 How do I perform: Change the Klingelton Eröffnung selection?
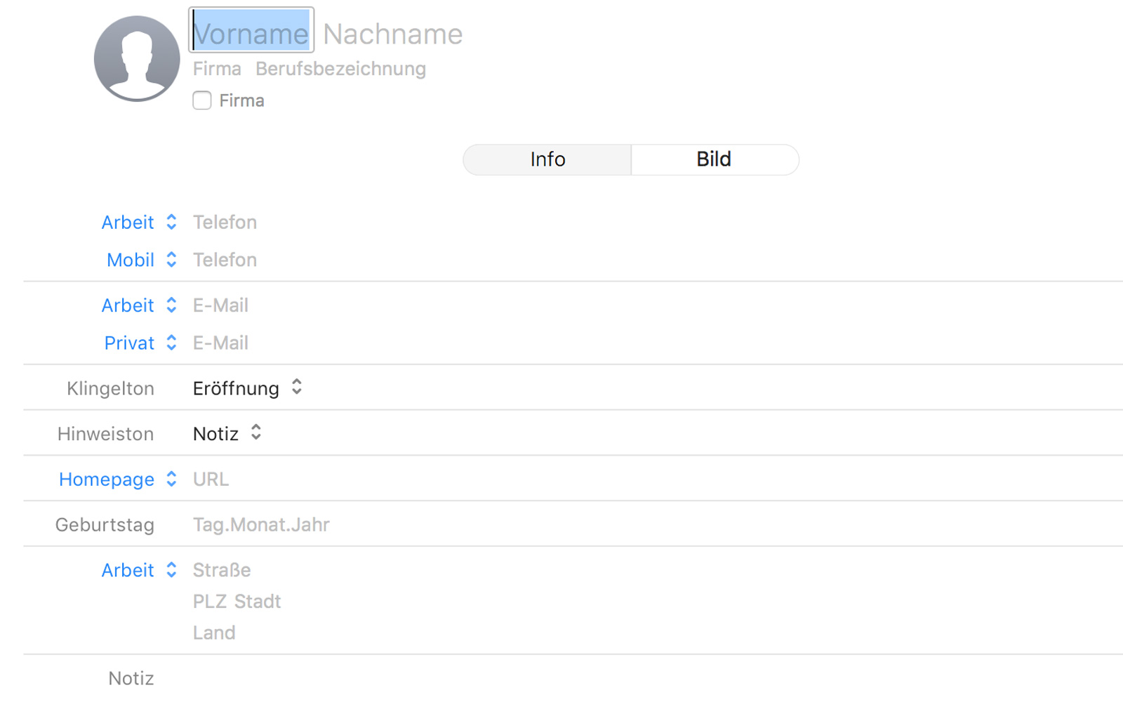(x=248, y=388)
